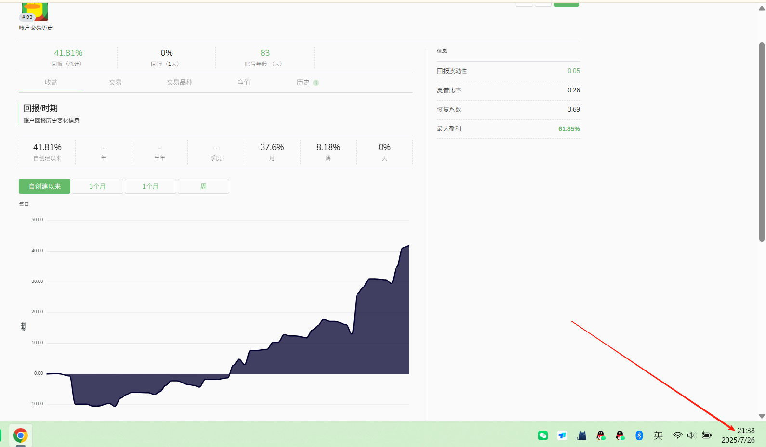Click the 恢复系数 value 3.69
The height and width of the screenshot is (447, 766).
[574, 109]
